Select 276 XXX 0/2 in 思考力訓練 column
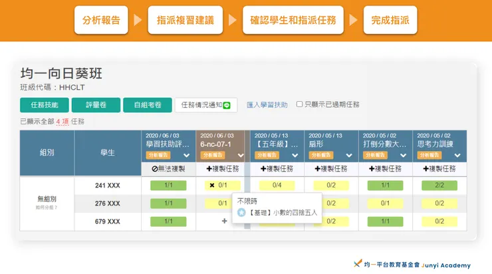The image size is (492, 274). pyautogui.click(x=439, y=204)
